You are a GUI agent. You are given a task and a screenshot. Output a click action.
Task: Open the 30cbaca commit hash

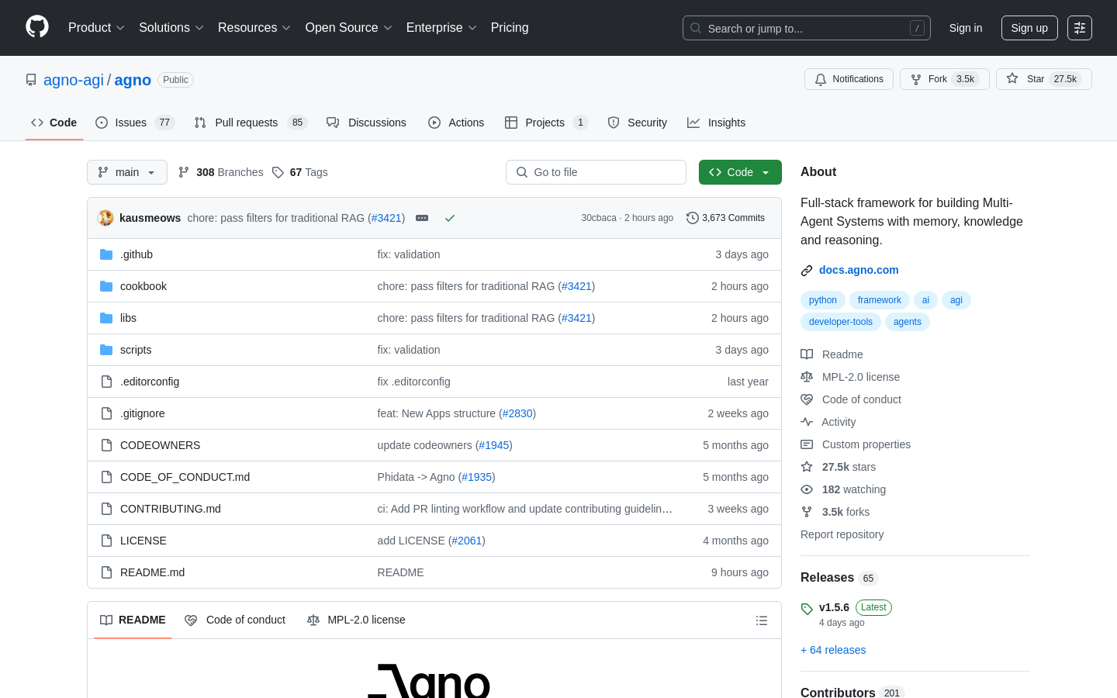(599, 218)
